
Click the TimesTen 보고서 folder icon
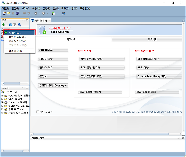[6, 103]
